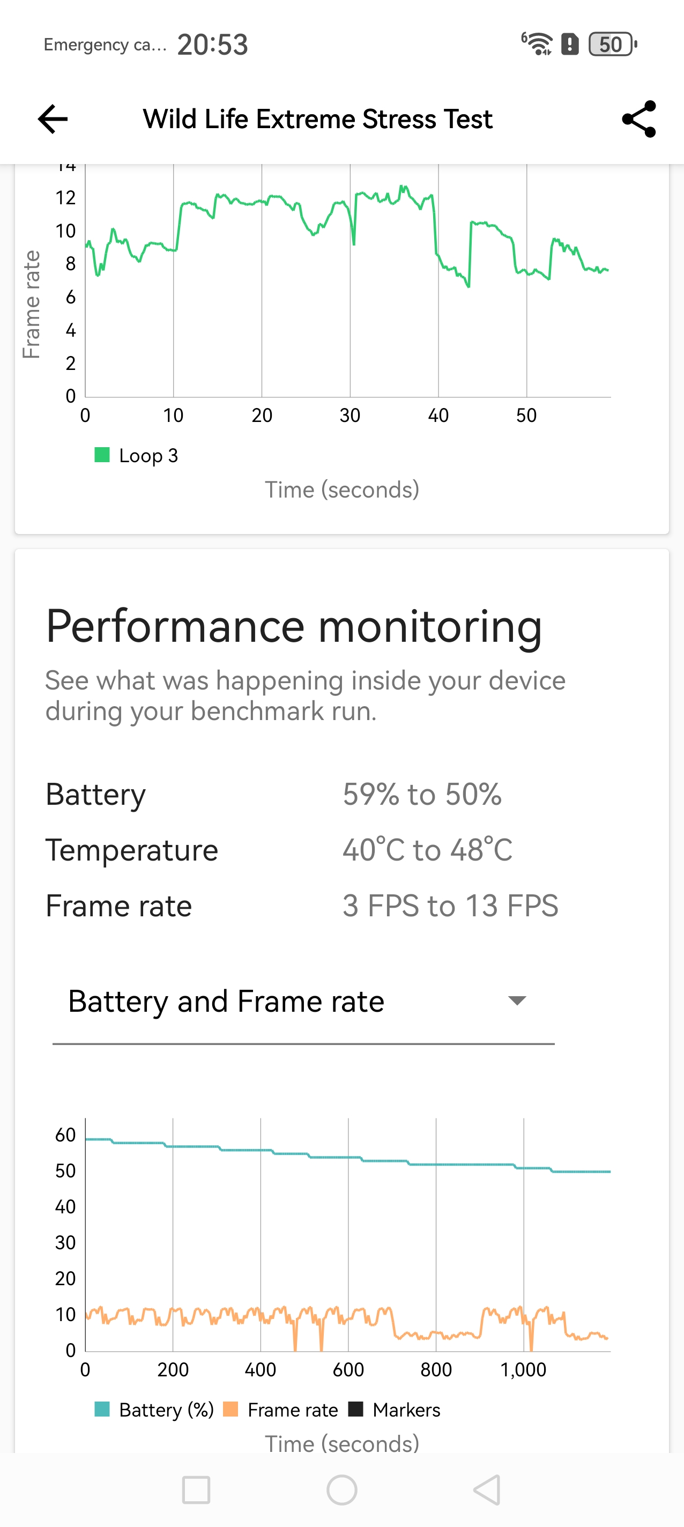Click the green Loop 3 color swatch

(x=102, y=455)
